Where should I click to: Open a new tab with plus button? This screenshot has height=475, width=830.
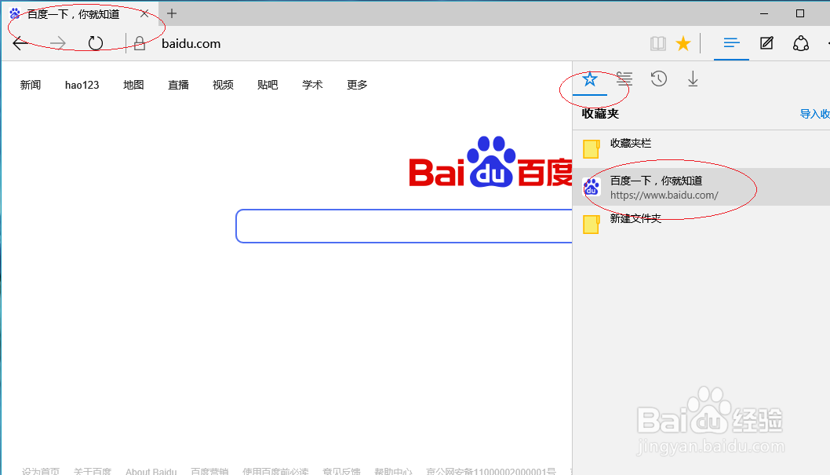tap(172, 13)
